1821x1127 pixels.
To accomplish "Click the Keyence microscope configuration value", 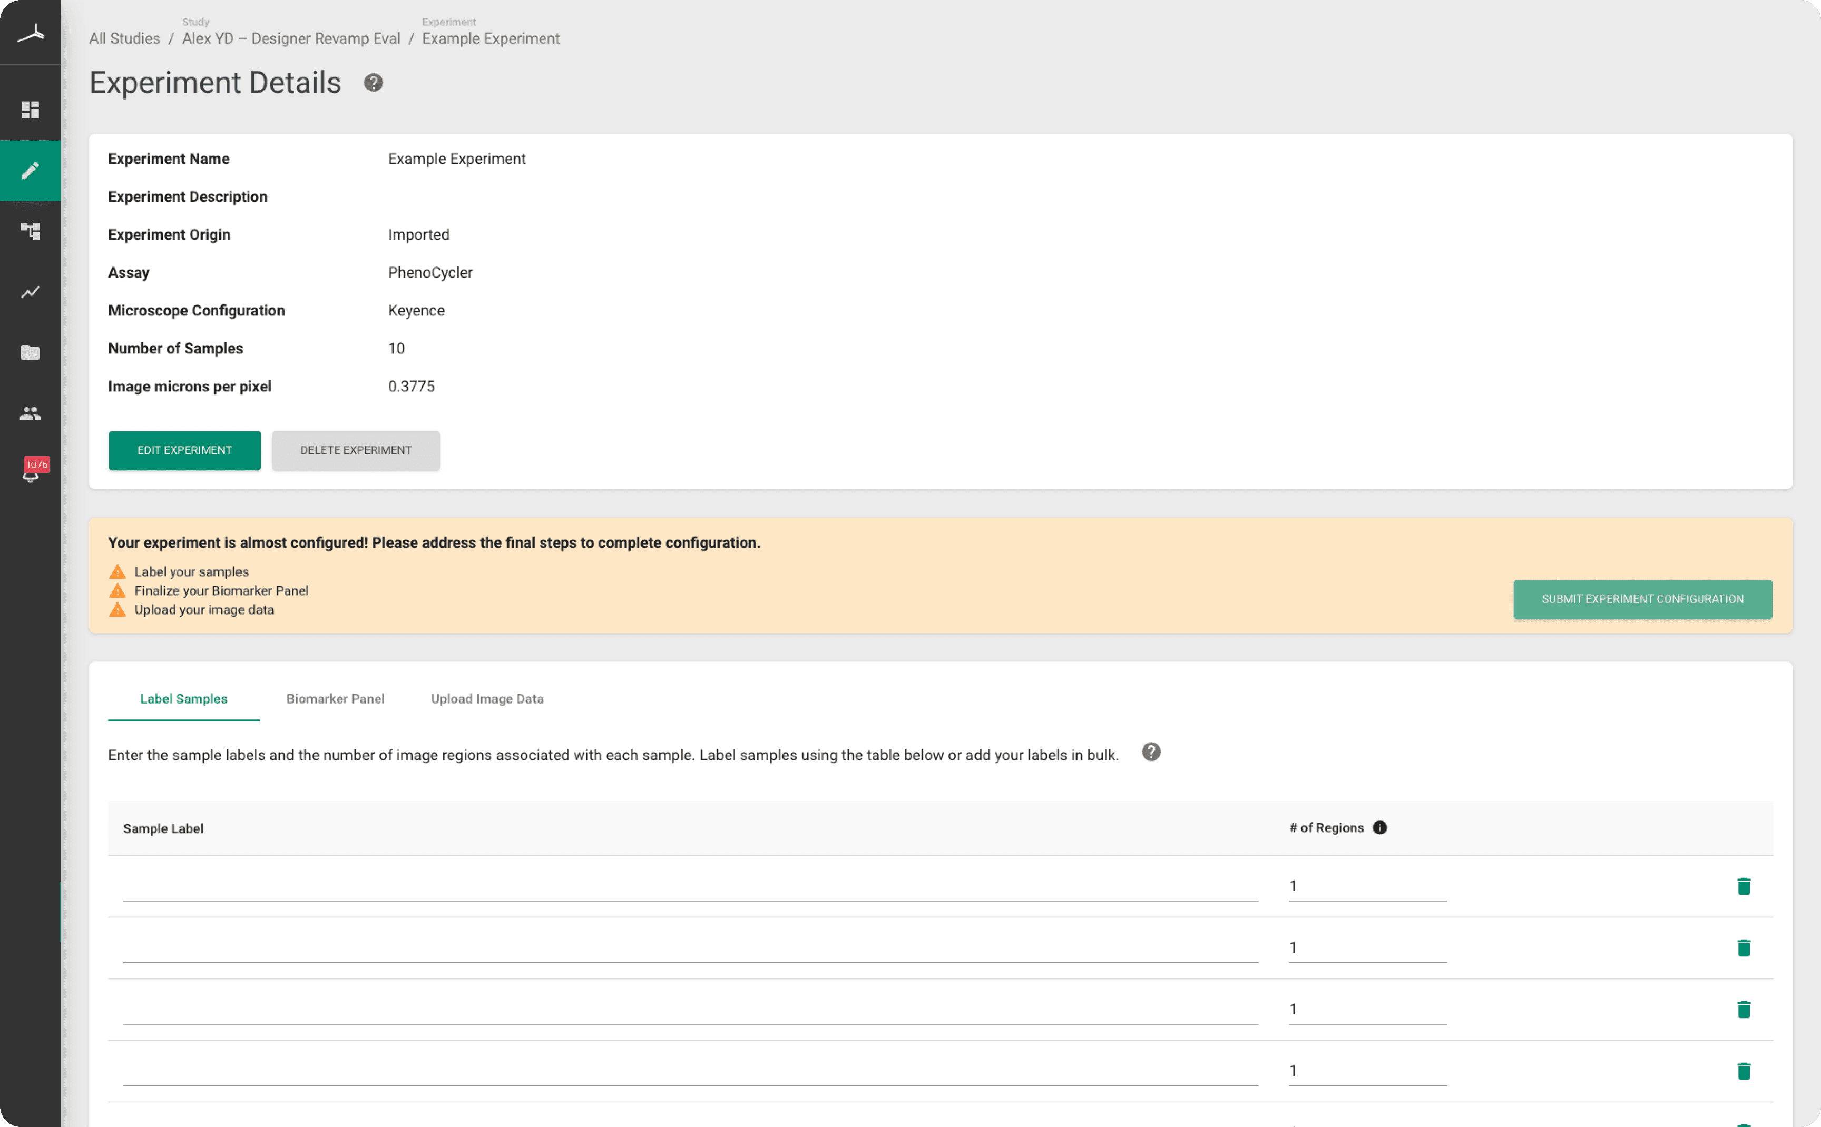I will [x=416, y=311].
